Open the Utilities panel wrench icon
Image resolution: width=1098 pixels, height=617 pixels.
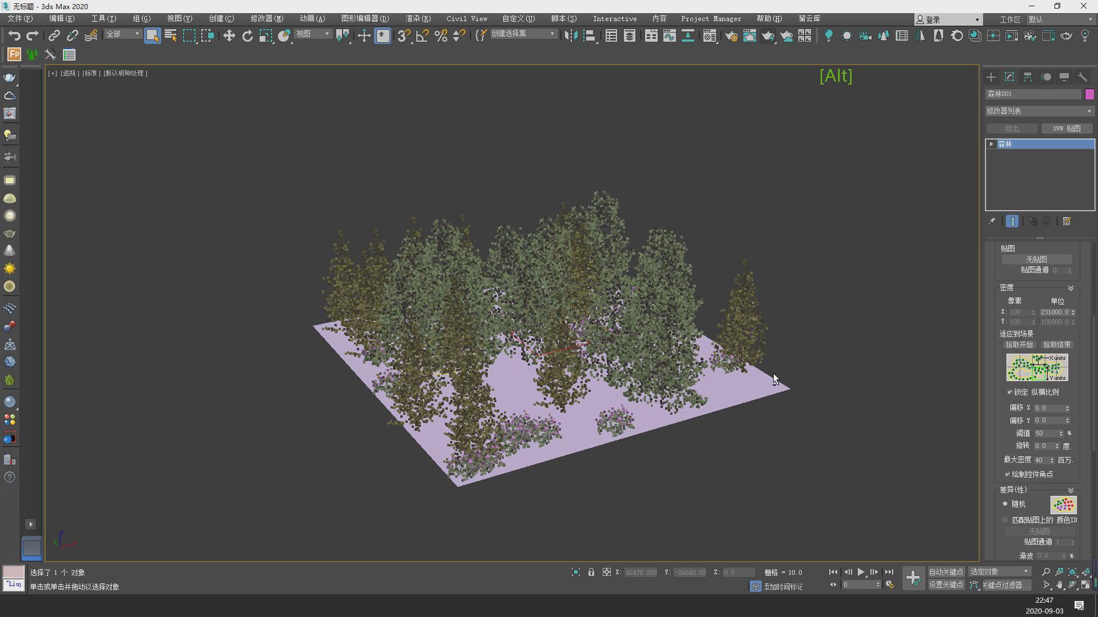point(1083,77)
